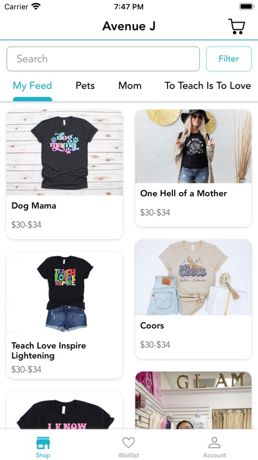This screenshot has width=258, height=460.
Task: Select the My Feed tab
Action: [x=32, y=86]
